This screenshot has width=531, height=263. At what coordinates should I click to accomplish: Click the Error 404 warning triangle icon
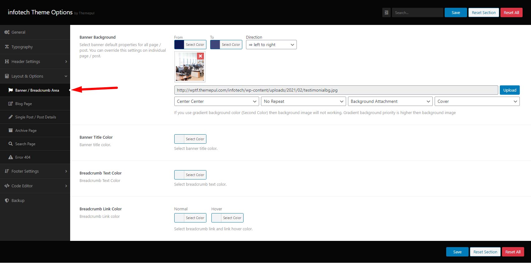11,157
